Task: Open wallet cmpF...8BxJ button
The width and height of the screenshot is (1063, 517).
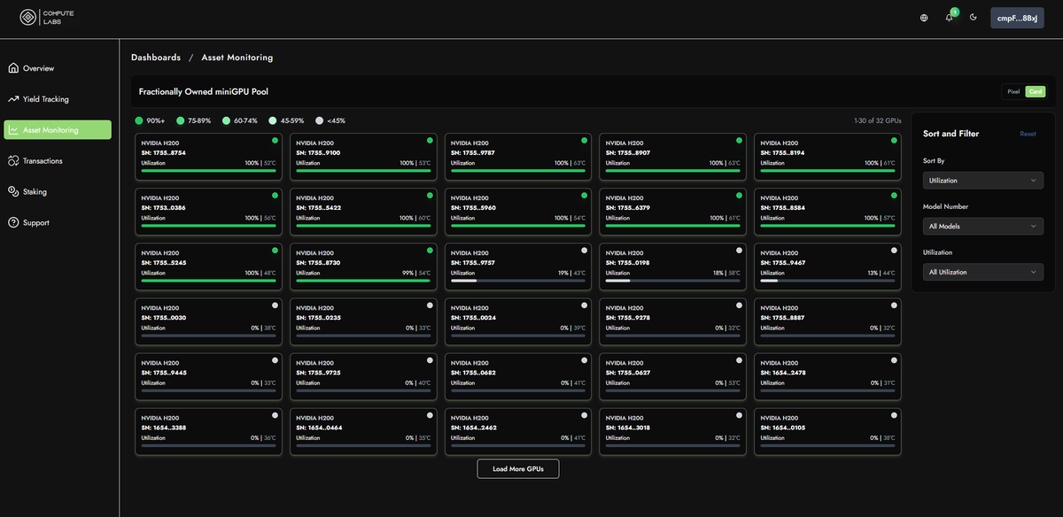Action: (x=1017, y=18)
